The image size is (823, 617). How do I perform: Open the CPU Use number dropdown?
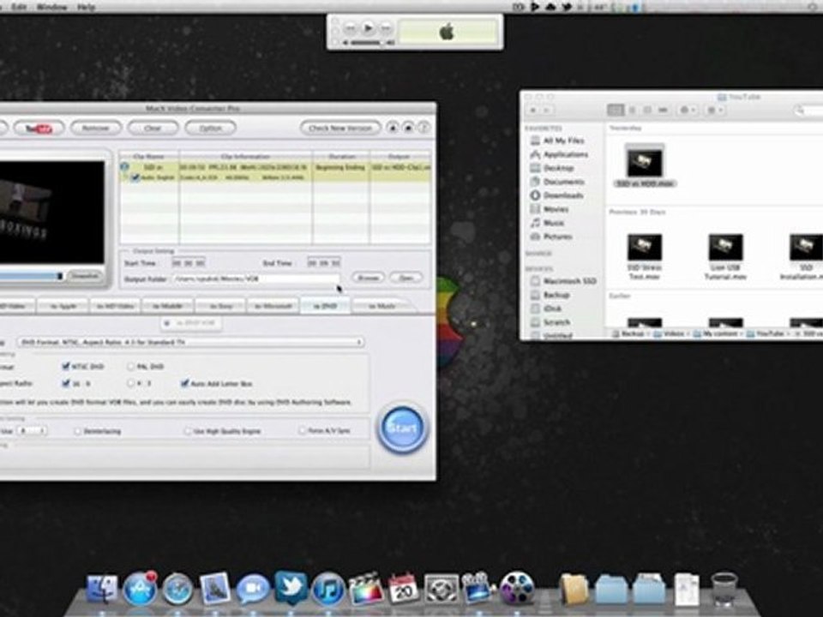click(32, 431)
